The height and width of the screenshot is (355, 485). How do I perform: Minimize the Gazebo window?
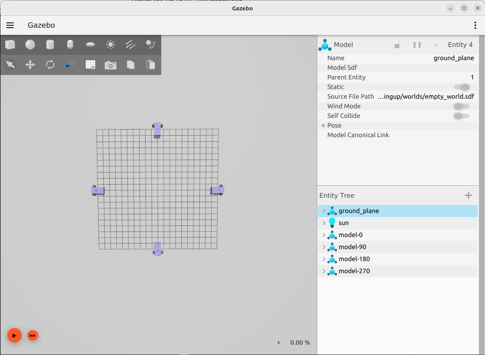(x=451, y=8)
